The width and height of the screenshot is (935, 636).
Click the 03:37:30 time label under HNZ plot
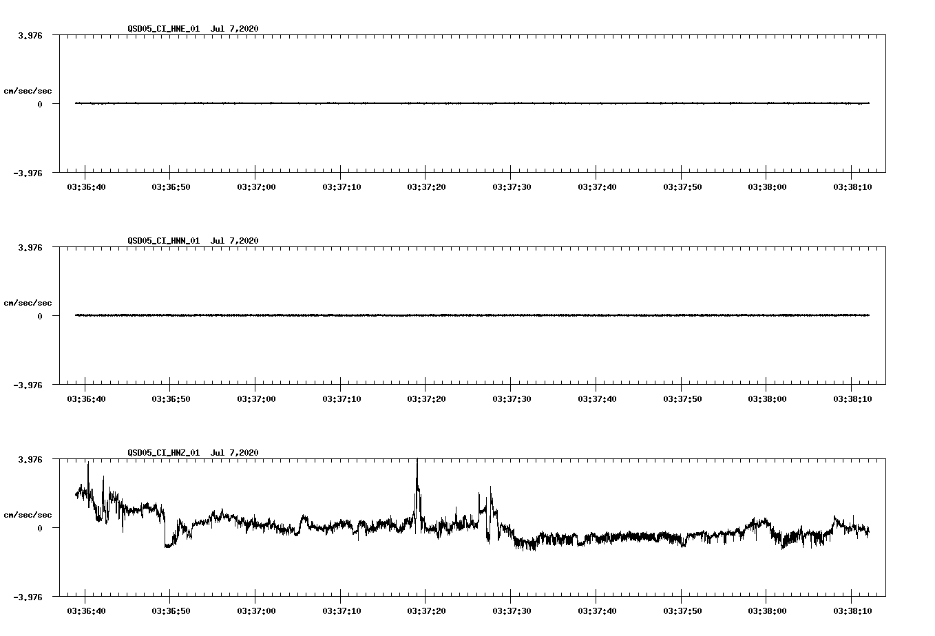click(512, 611)
